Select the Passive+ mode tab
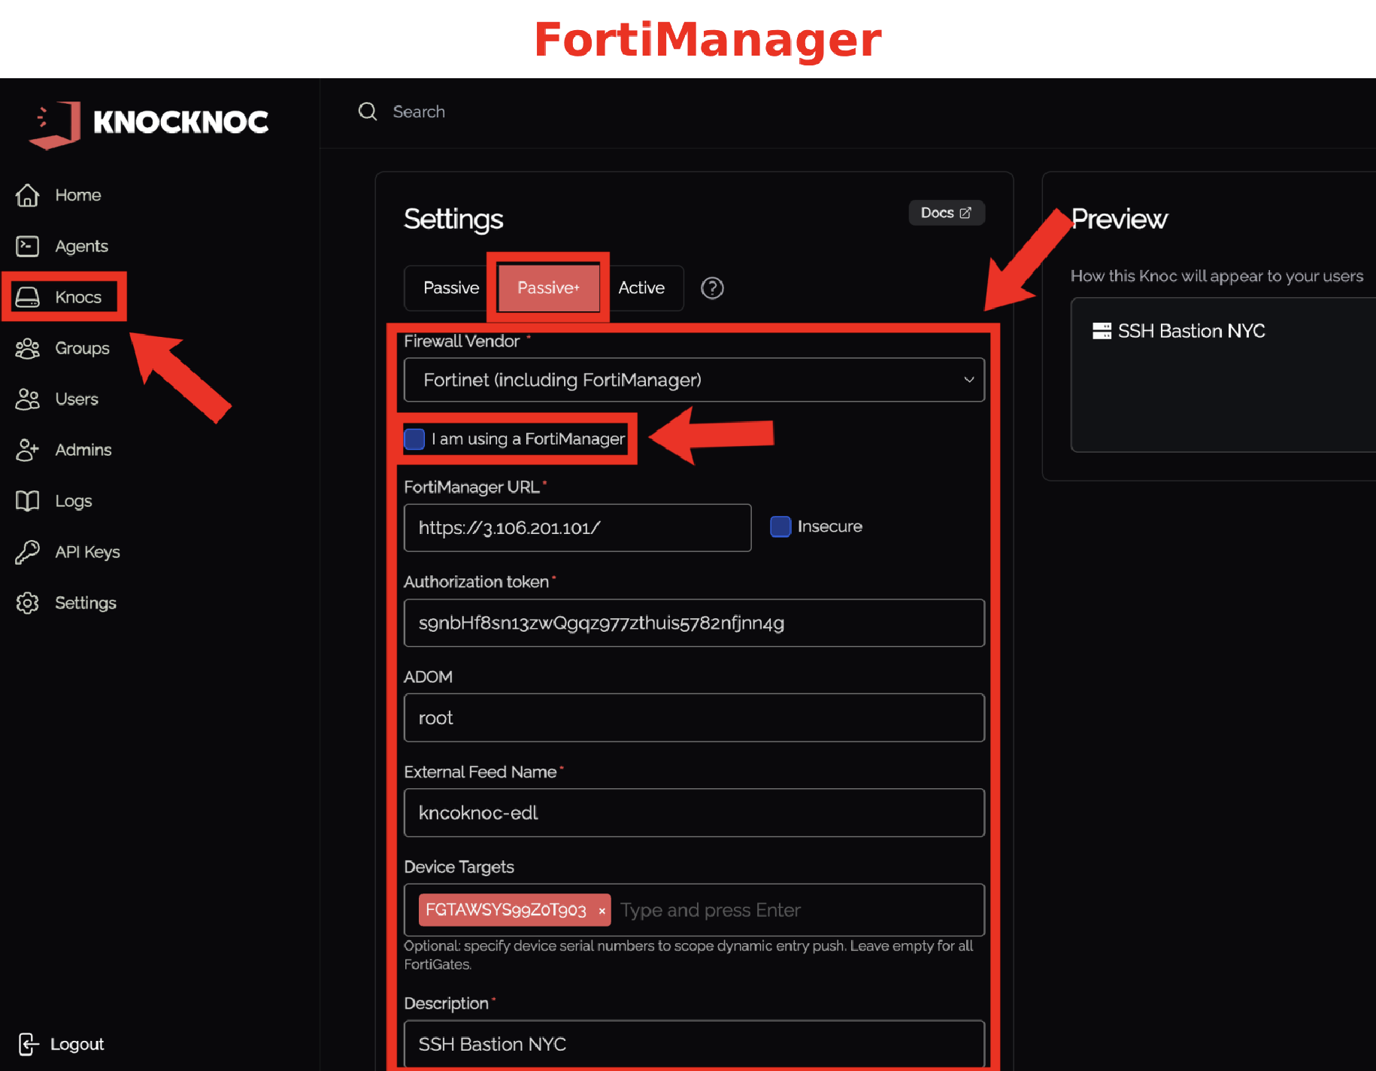1376x1071 pixels. pos(548,288)
